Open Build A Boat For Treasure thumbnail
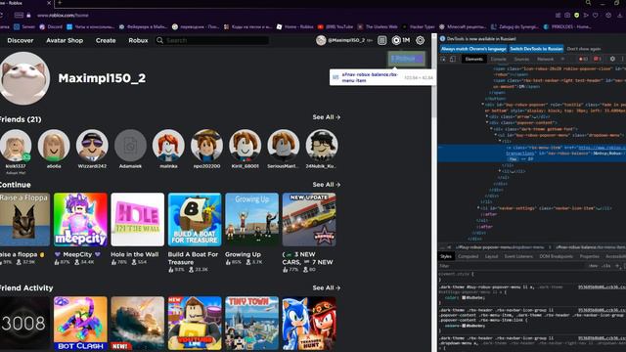The width and height of the screenshot is (626, 352). pyautogui.click(x=195, y=219)
